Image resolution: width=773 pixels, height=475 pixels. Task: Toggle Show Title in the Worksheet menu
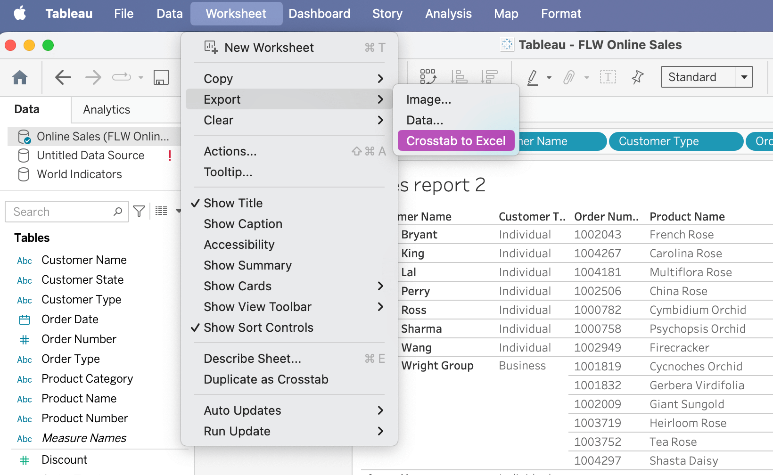tap(233, 203)
